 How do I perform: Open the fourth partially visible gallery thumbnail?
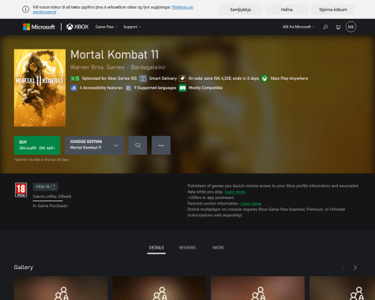(342, 288)
